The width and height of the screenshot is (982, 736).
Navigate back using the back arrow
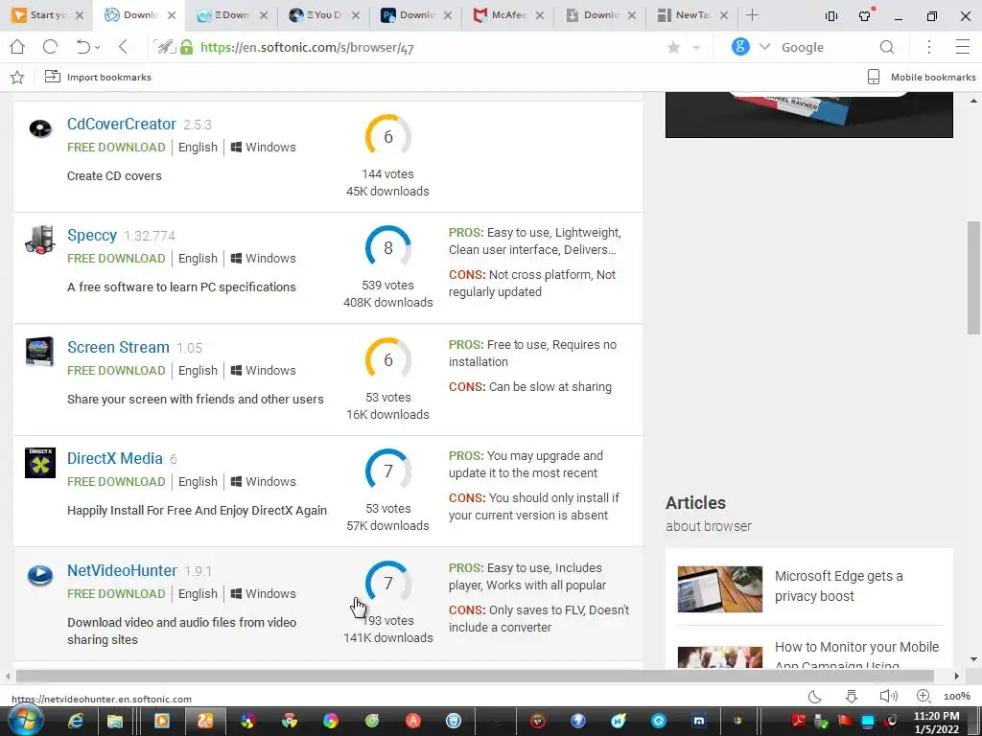[124, 47]
